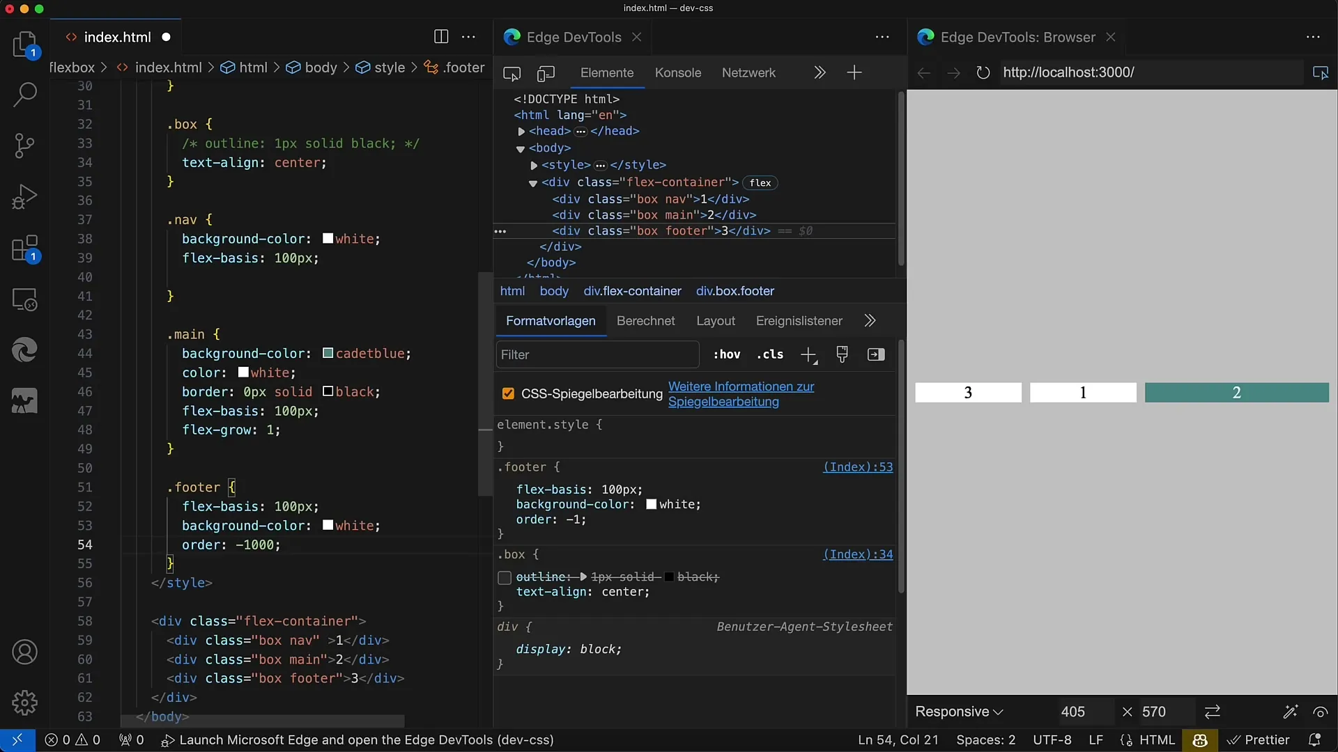Image resolution: width=1338 pixels, height=752 pixels.
Task: Click the Source Control icon in VS Code sidebar
Action: pyautogui.click(x=24, y=145)
